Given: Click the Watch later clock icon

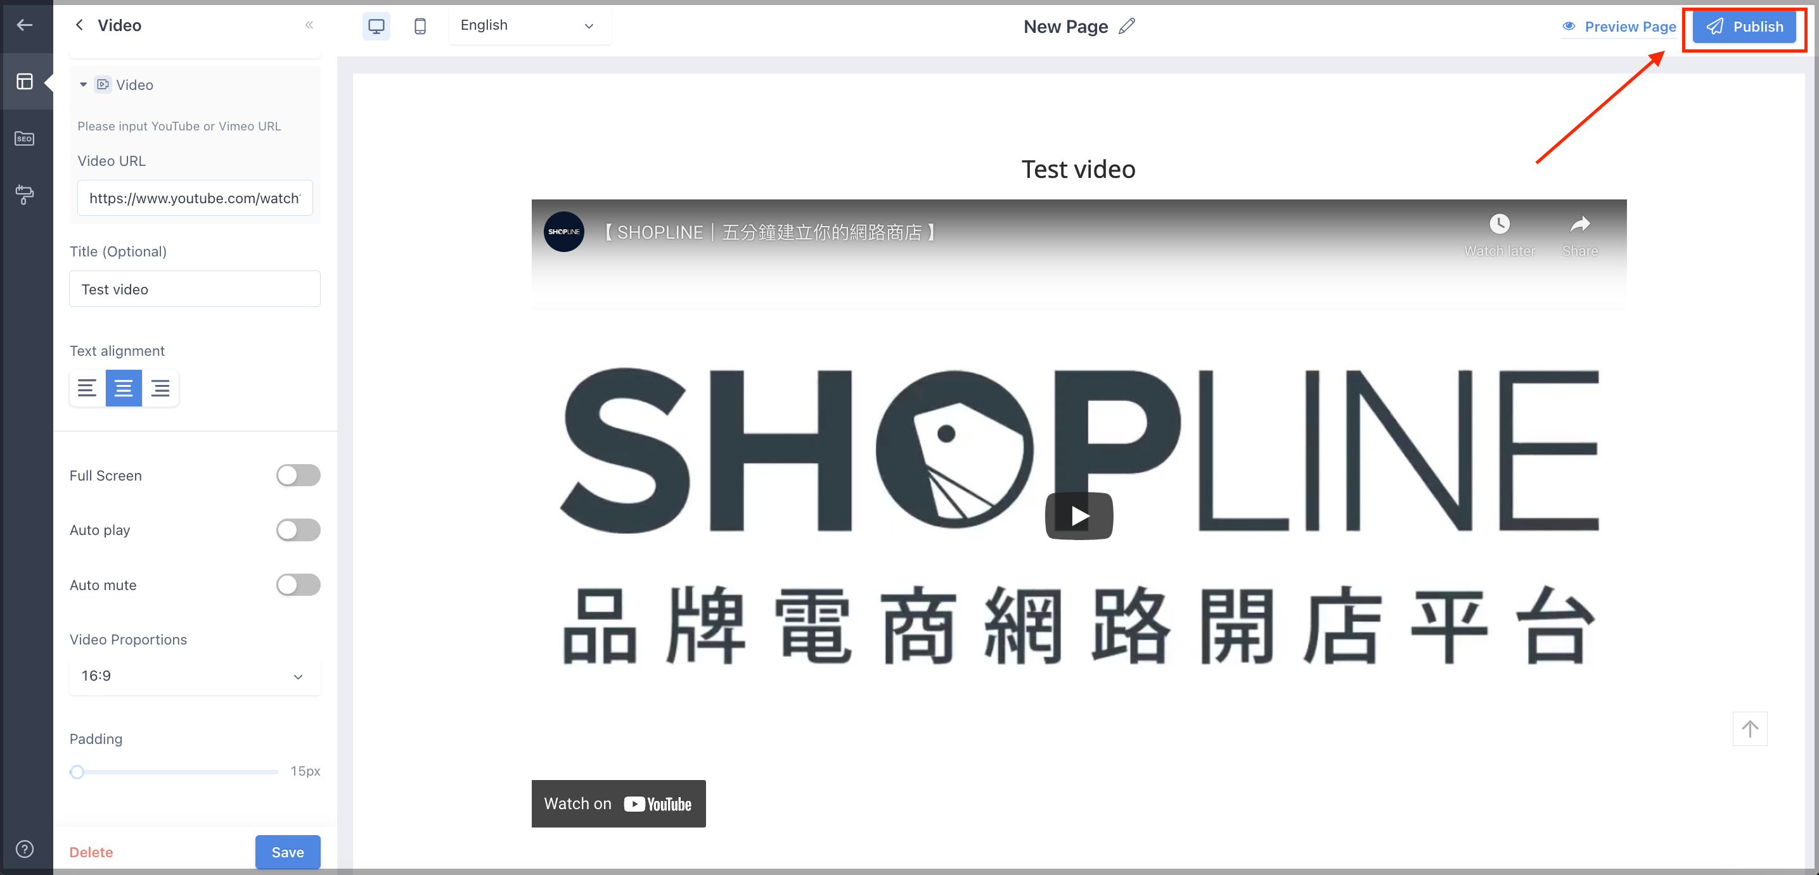Looking at the screenshot, I should click(x=1499, y=224).
